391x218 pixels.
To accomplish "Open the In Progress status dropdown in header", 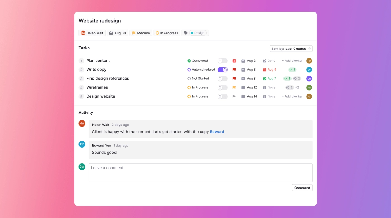I will point(167,33).
